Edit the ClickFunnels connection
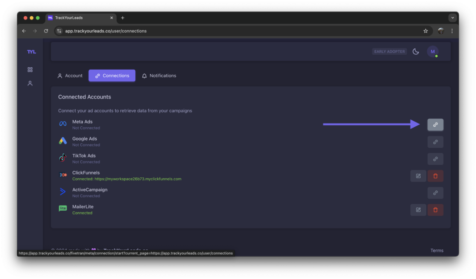The height and width of the screenshot is (279, 476). pyautogui.click(x=418, y=176)
